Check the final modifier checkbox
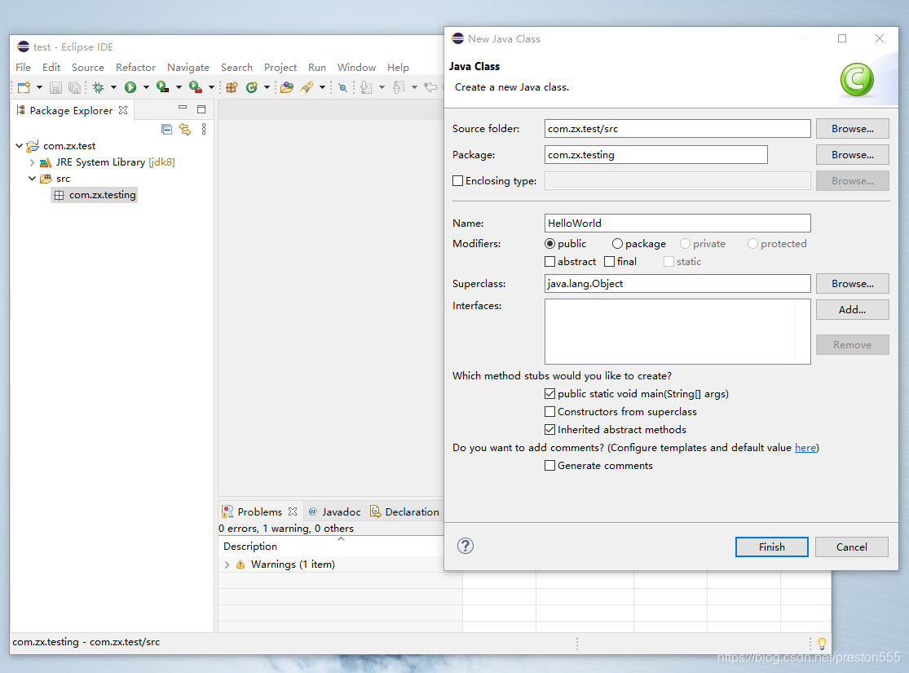Screen dimensions: 909x673 click(x=609, y=262)
